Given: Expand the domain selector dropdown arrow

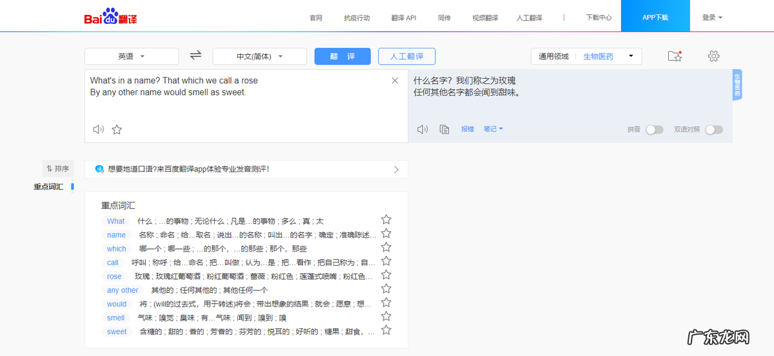Looking at the screenshot, I should point(631,56).
